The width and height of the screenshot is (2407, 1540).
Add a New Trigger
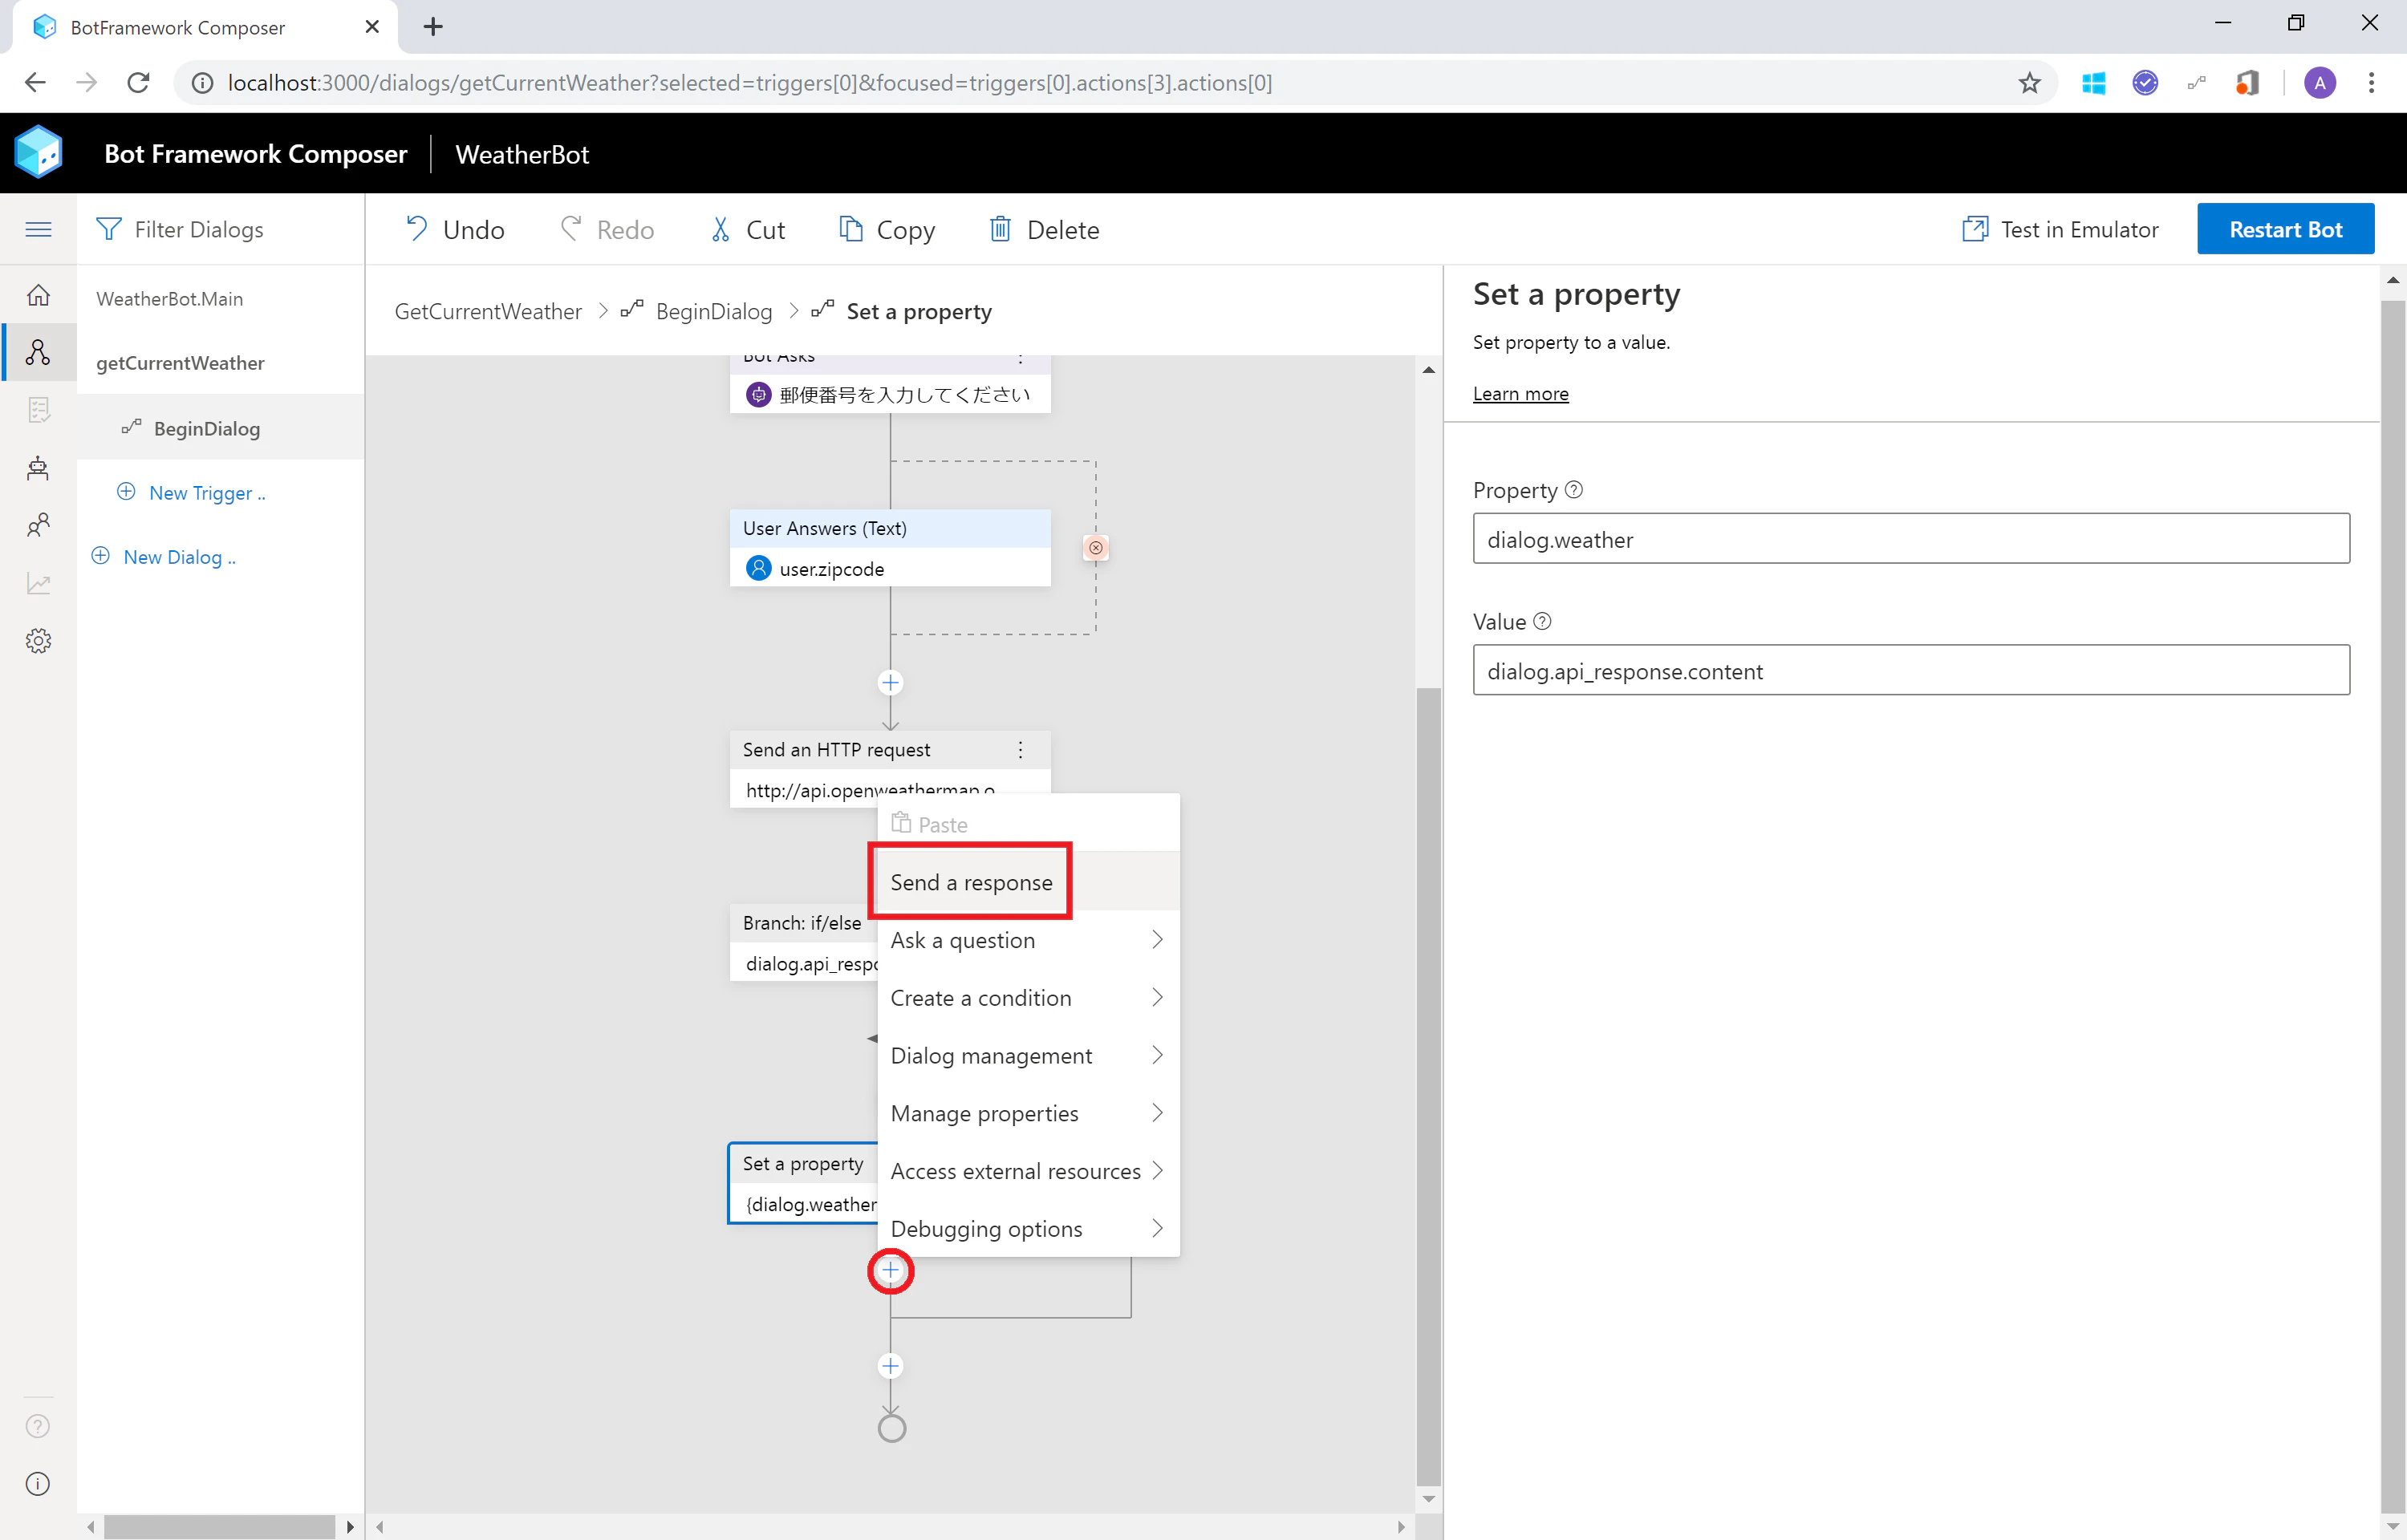point(191,493)
